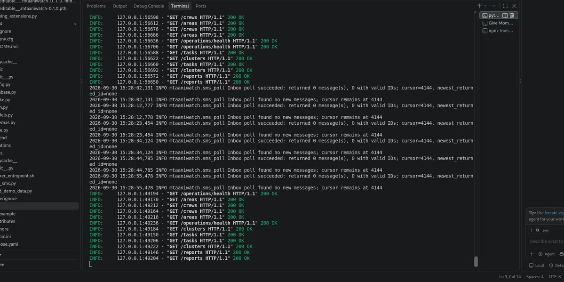The image size is (564, 282).
Task: Add context with plus icon beside .env
Action: coord(532,230)
